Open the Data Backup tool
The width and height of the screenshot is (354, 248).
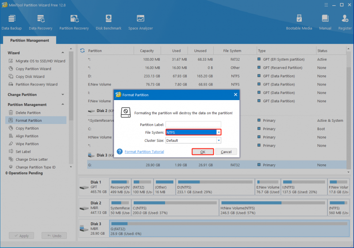[x=12, y=22]
